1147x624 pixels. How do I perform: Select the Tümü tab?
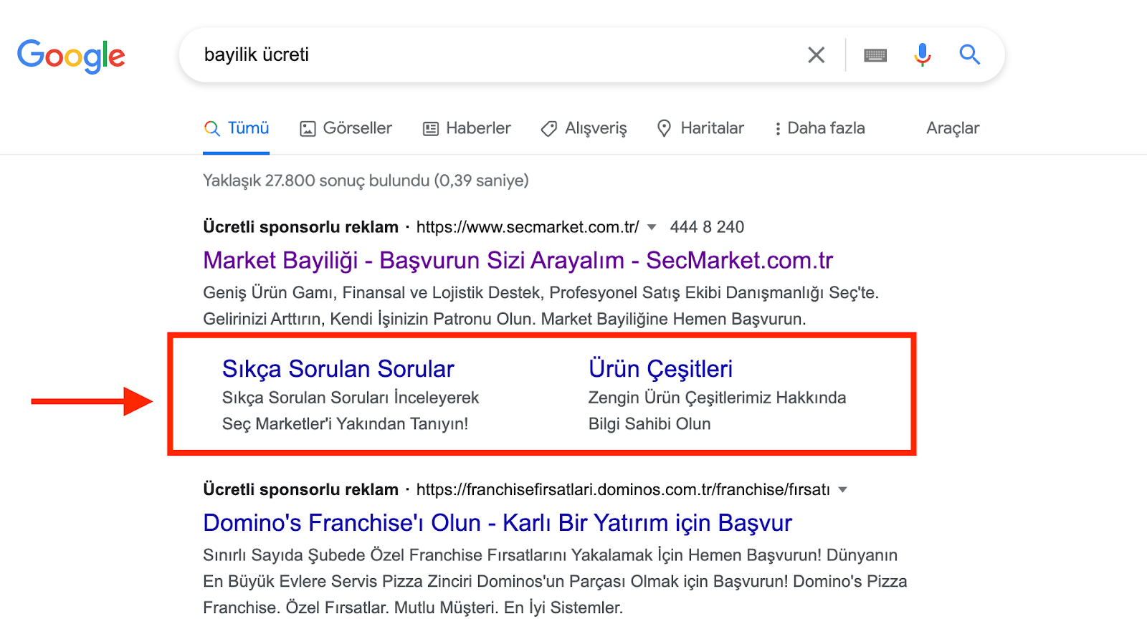(237, 128)
